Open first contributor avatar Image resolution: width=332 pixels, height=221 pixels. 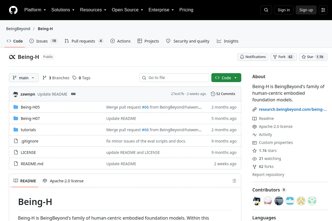[257, 201]
